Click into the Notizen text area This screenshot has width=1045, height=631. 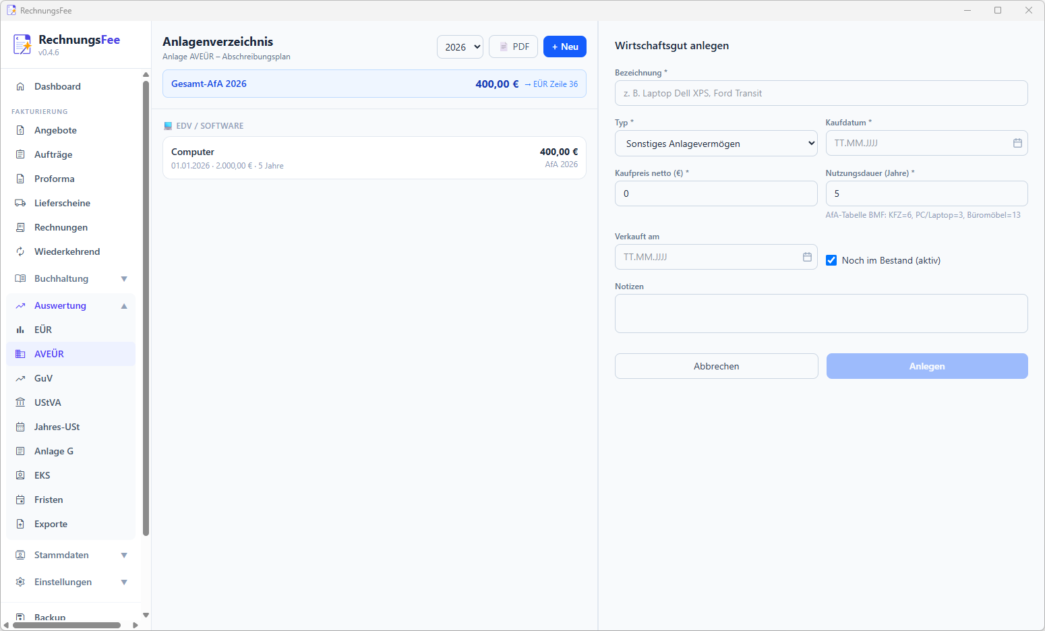[x=821, y=313]
